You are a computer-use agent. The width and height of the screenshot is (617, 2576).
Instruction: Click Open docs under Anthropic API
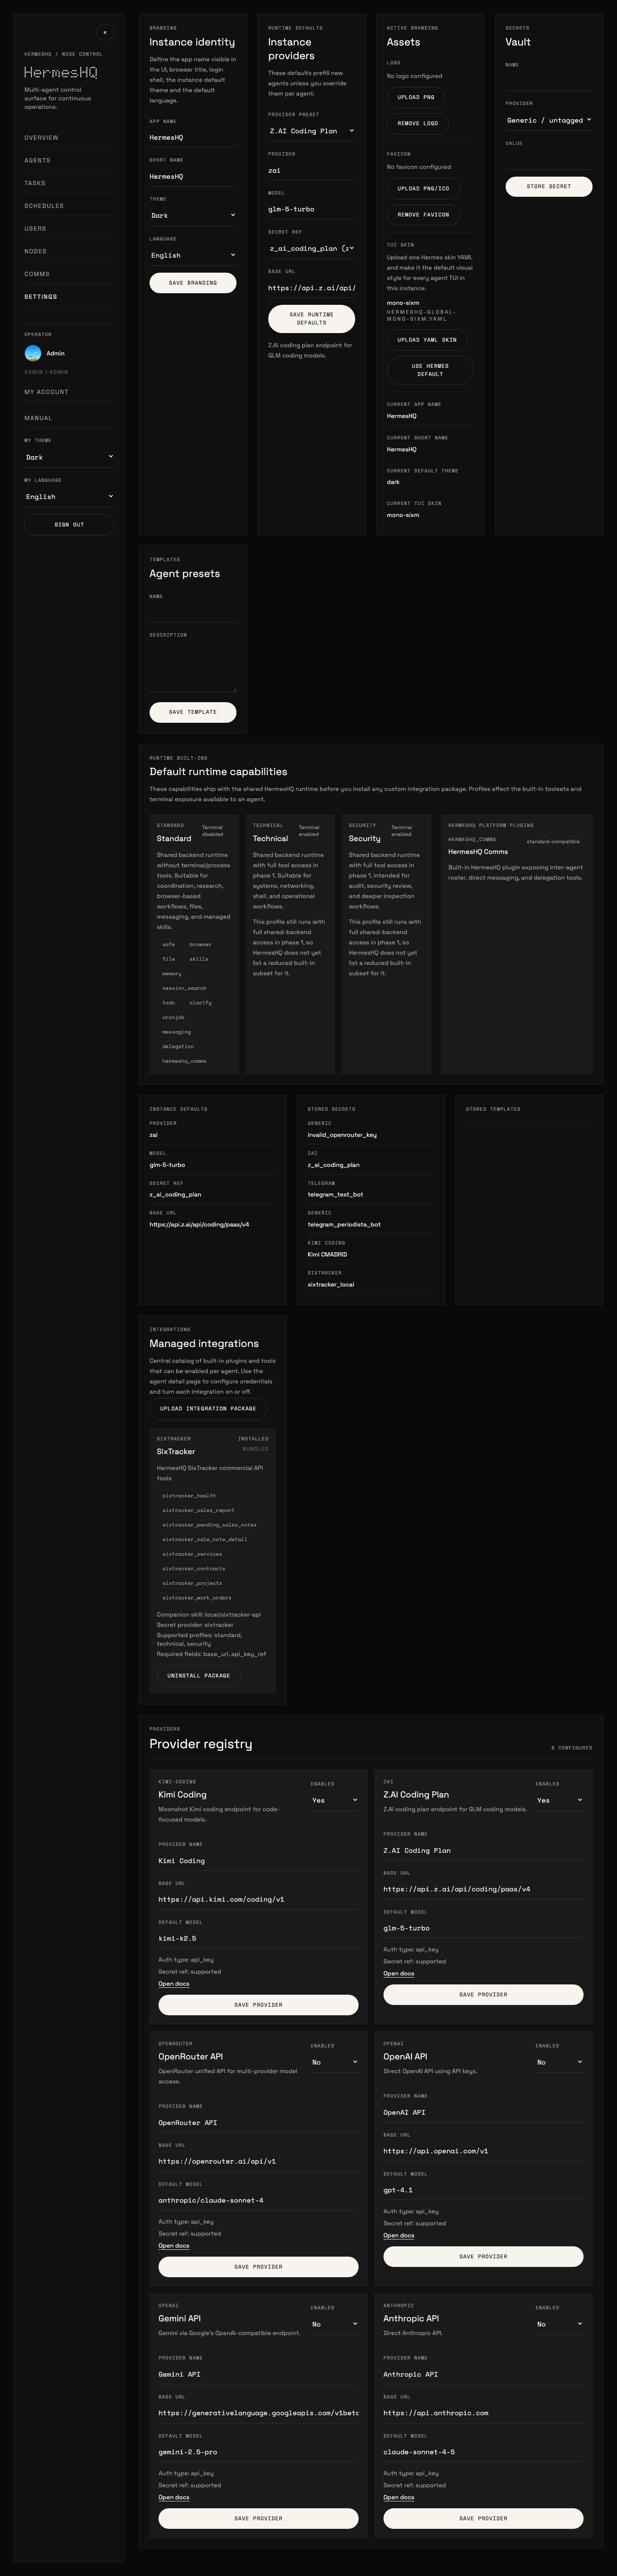pyautogui.click(x=399, y=2497)
